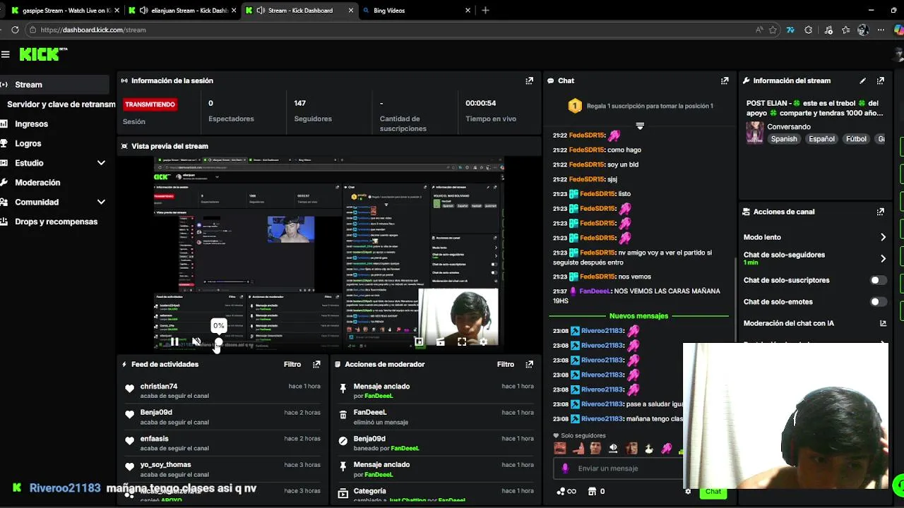Click the Español tag in stream info

(x=821, y=139)
